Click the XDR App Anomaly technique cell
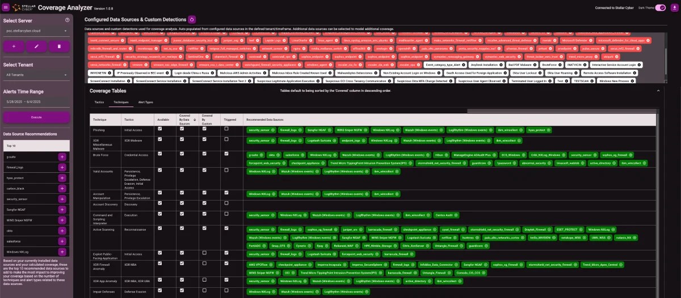This screenshot has width=681, height=298. coord(106,281)
